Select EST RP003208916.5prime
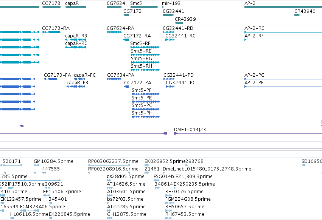This screenshot has width=322, height=220. click(x=109, y=173)
